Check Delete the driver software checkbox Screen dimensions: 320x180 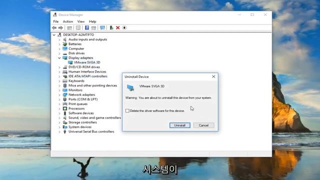click(x=127, y=110)
